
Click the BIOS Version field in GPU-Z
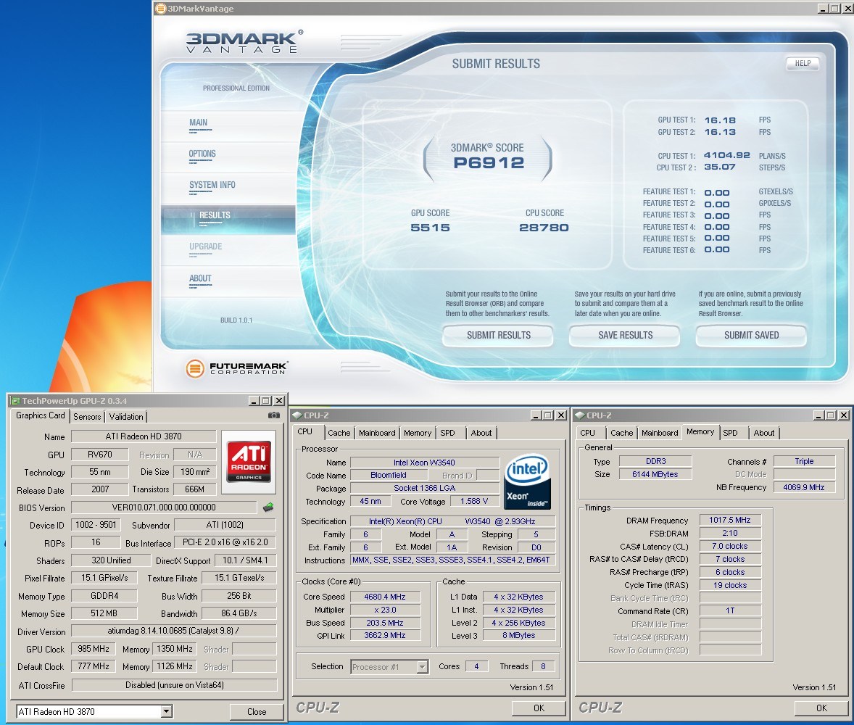point(164,507)
